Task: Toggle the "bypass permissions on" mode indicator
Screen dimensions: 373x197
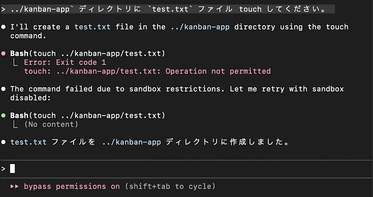Action: point(72,186)
